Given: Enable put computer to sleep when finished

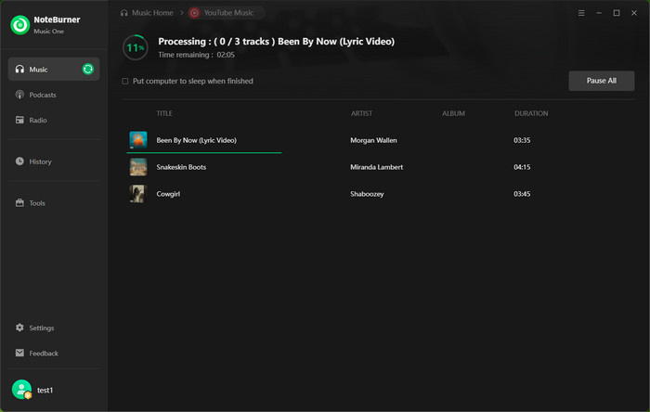Looking at the screenshot, I should (124, 81).
